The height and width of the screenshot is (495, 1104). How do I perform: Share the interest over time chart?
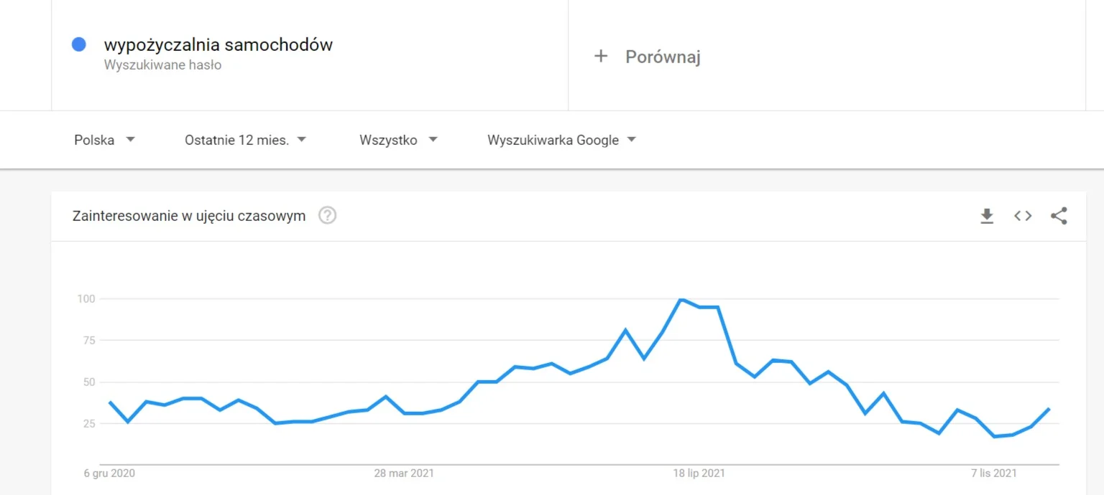tap(1059, 216)
